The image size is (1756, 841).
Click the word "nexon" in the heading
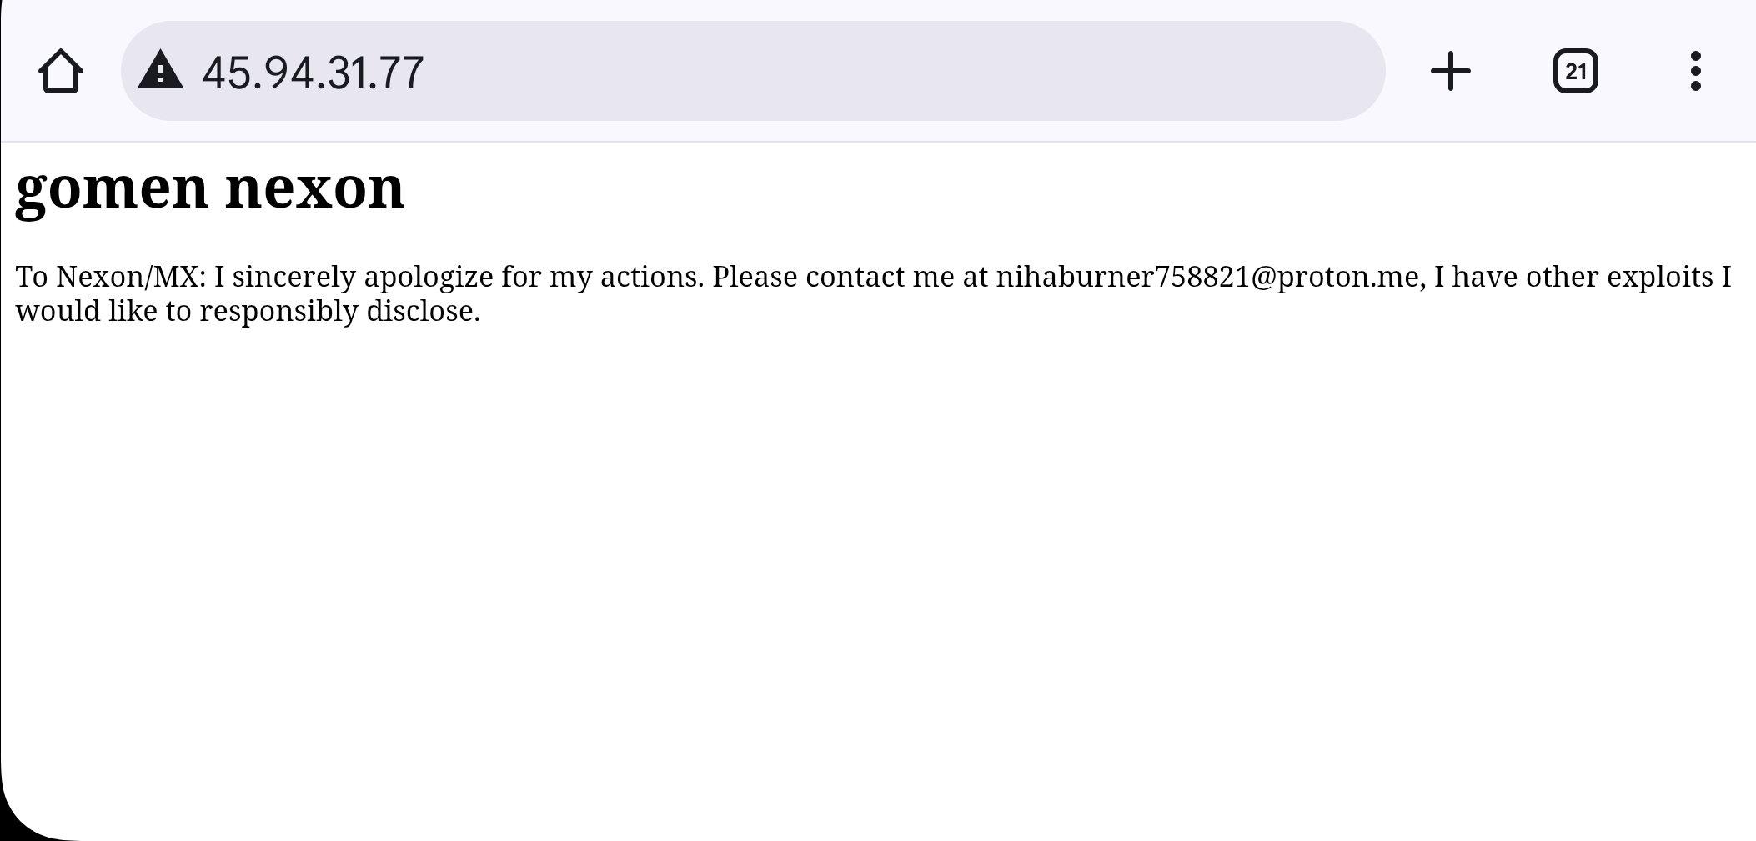[314, 188]
